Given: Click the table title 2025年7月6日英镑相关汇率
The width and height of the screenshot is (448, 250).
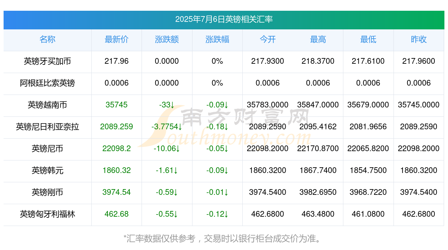Looking at the screenshot, I should point(224,19).
